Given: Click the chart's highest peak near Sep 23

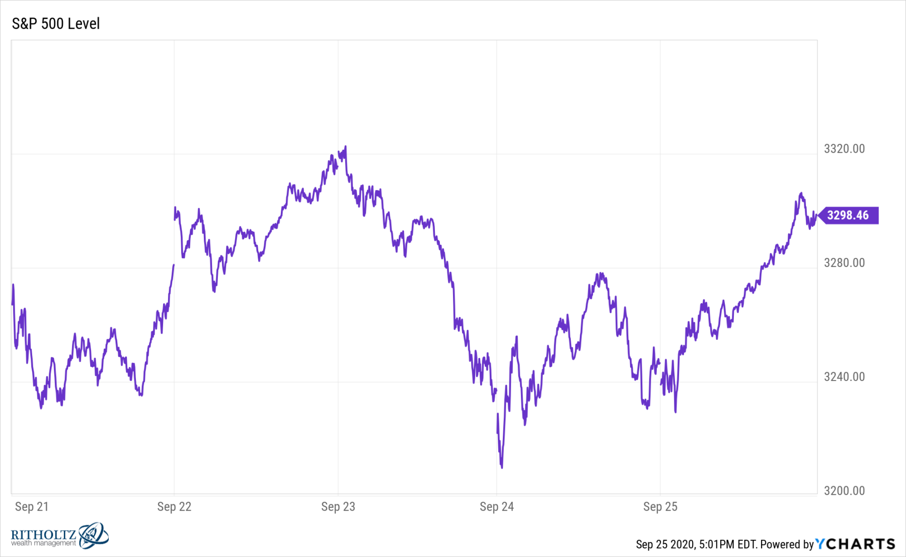Looking at the screenshot, I should tap(345, 147).
